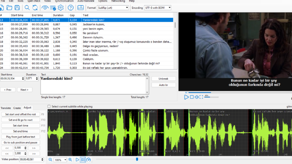
Task: Open a subtitle file with the folder icon
Action: pyautogui.click(x=9, y=8)
